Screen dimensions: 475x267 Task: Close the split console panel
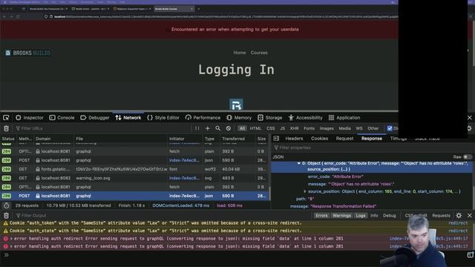pyautogui.click(x=470, y=216)
